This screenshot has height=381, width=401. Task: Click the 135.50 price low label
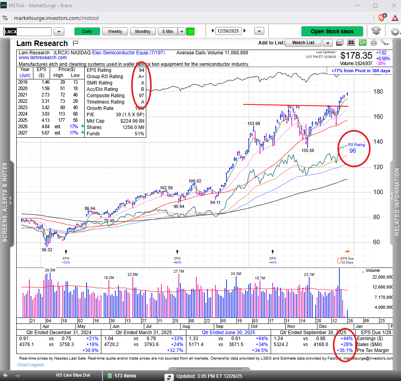308,151
